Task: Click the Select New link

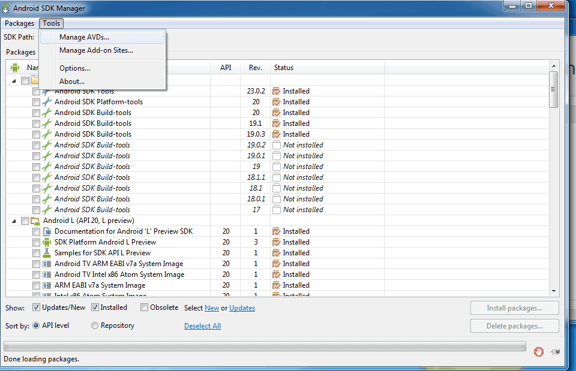Action: pyautogui.click(x=212, y=308)
